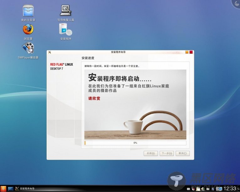240x192 pixels.
Task: Click the show desktop taskbar icon
Action: pos(11,189)
